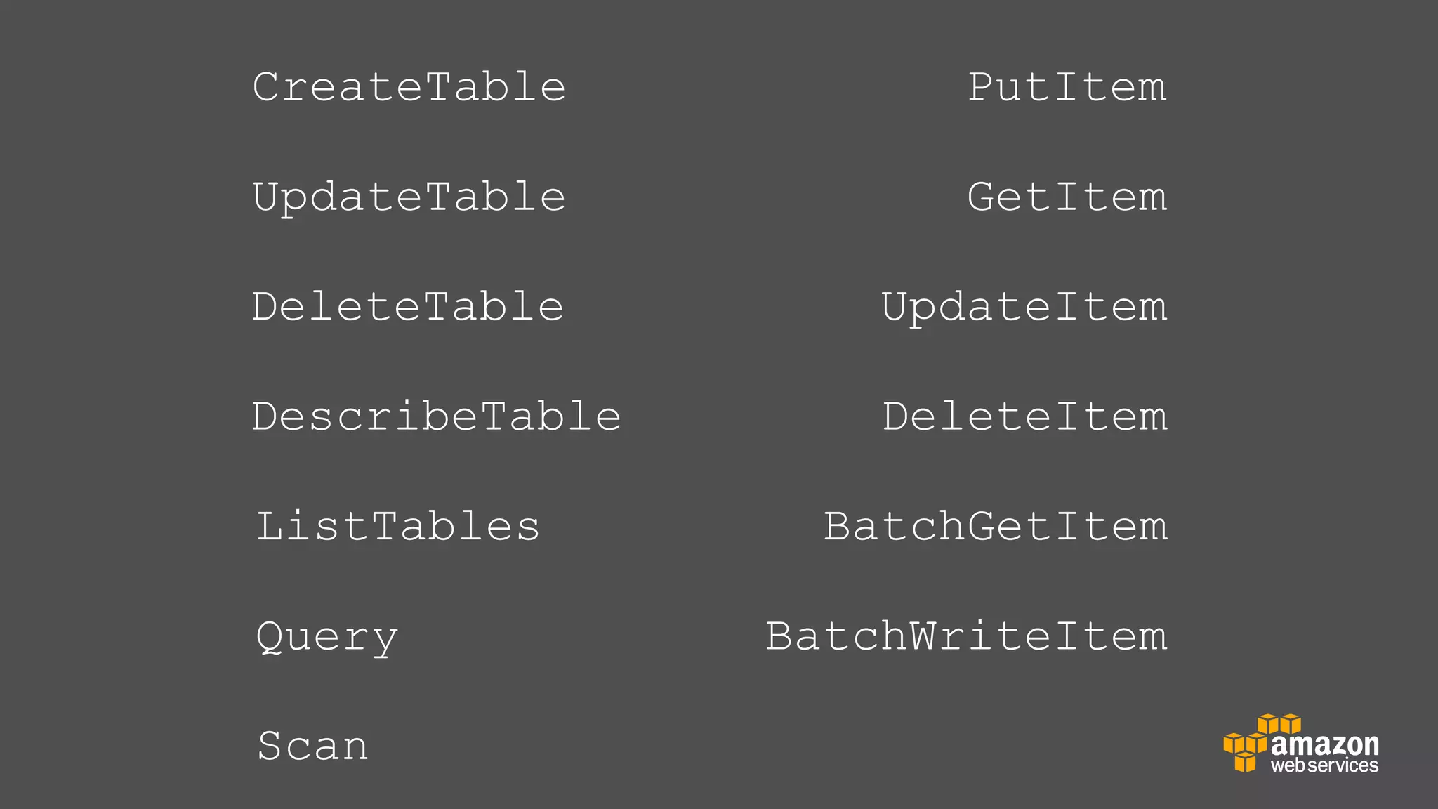Click the capital S in Scan
Viewport: 1438px width, 809px height.
(270, 746)
